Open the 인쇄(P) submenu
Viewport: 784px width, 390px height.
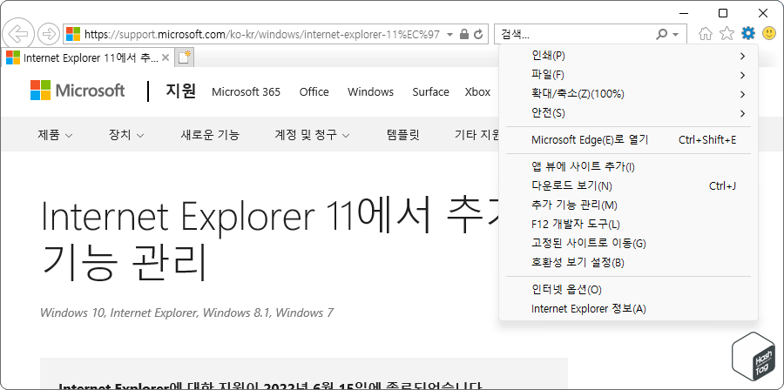tap(628, 56)
